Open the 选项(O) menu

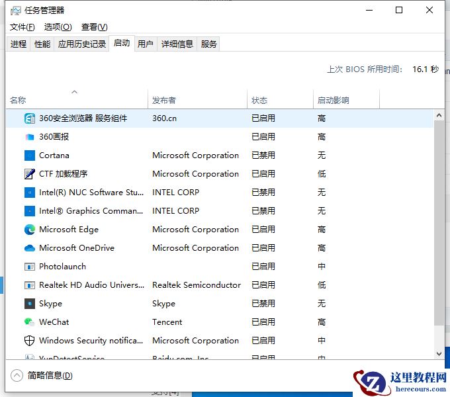coord(58,27)
